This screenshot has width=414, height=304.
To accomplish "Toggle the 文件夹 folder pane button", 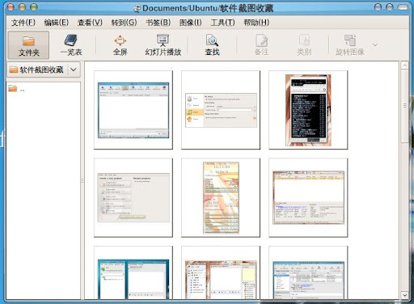I will tap(28, 45).
